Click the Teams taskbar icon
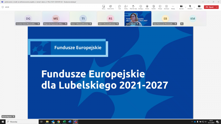This screenshot has height=124, width=221. pos(75,122)
